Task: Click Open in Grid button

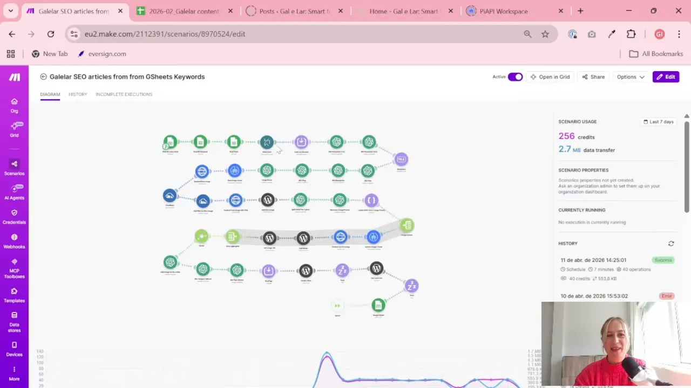Action: [550, 77]
